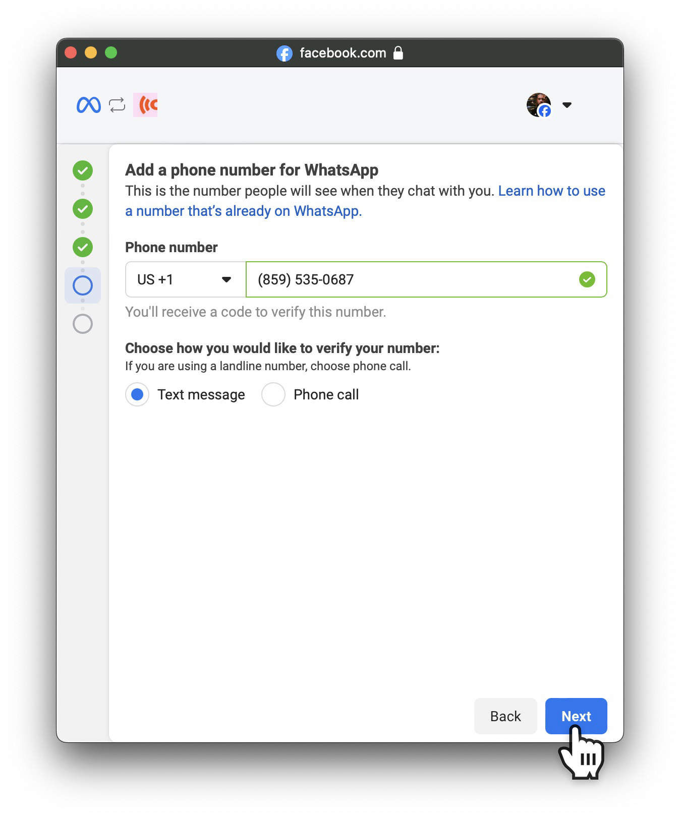This screenshot has width=680, height=817.
Task: Click the phone number input field
Action: click(x=426, y=279)
